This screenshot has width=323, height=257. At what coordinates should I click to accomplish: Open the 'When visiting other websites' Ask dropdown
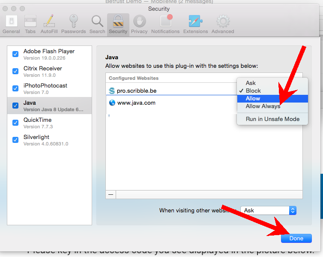268,210
